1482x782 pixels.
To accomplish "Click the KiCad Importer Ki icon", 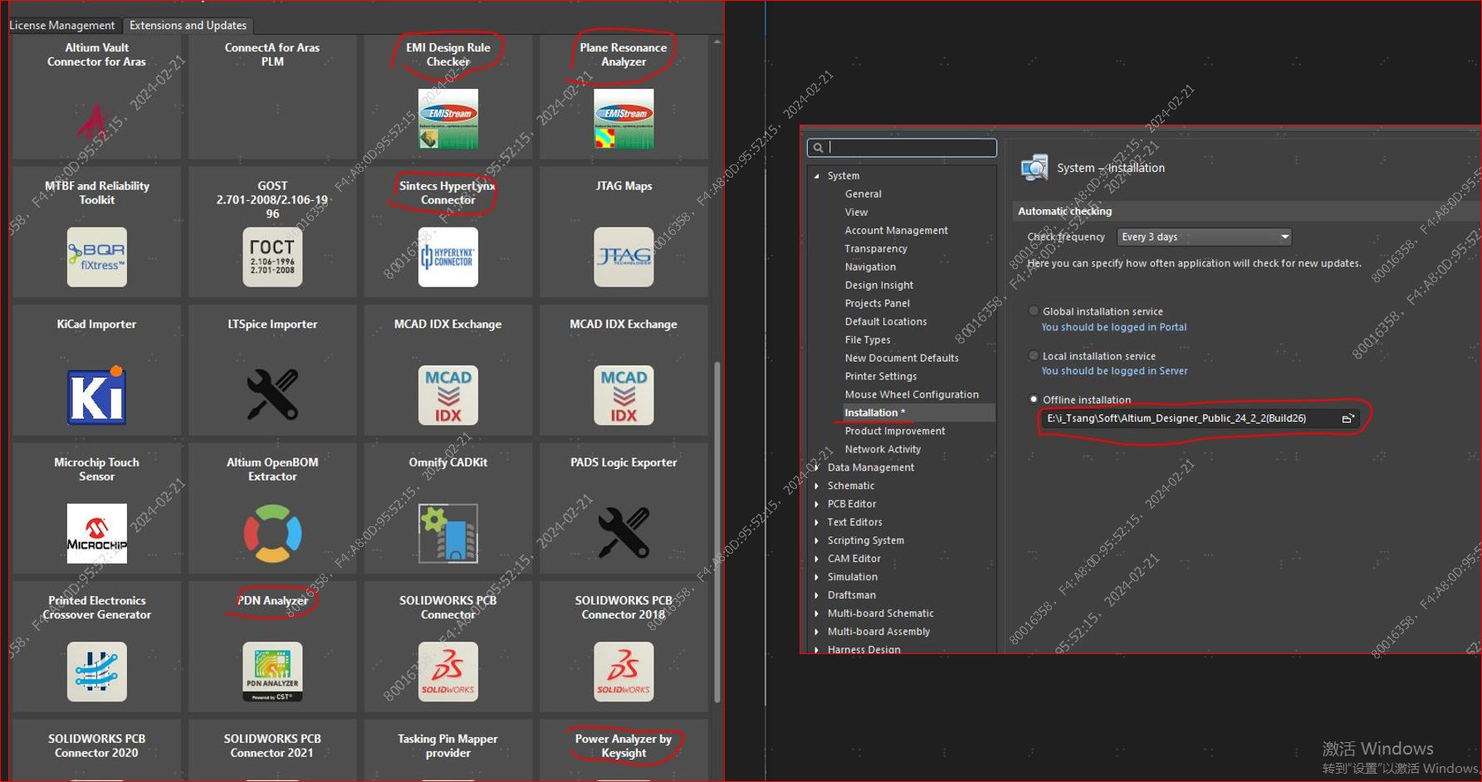I will [97, 395].
